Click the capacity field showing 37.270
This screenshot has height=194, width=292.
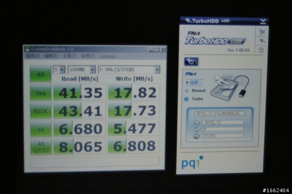223,136
